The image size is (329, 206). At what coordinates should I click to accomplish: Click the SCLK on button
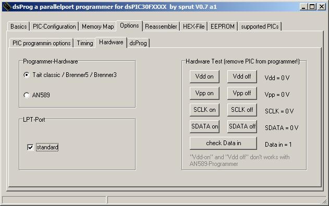click(204, 110)
